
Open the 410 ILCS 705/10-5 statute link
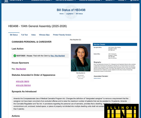click(x=23, y=85)
